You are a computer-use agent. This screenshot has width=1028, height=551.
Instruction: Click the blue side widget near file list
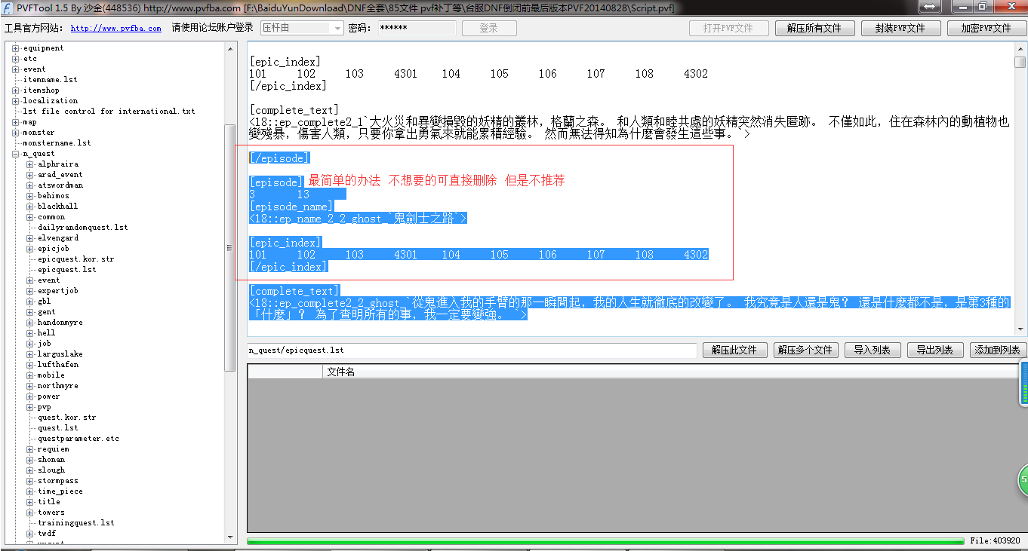click(x=1023, y=382)
